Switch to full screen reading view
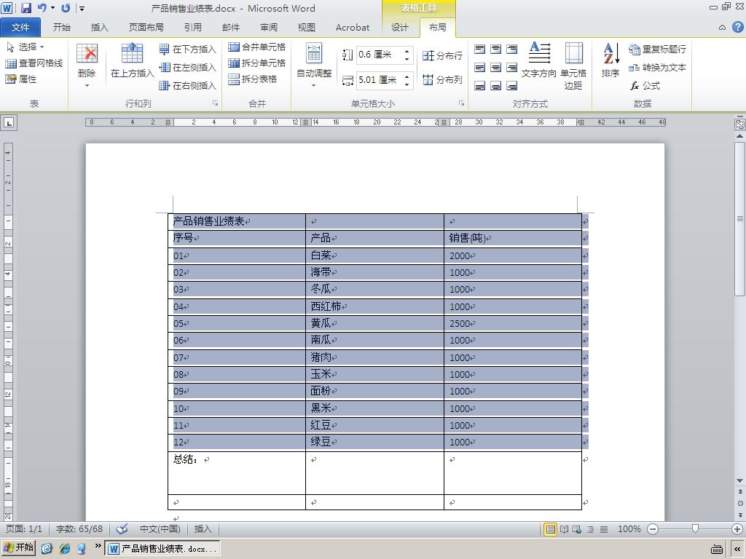 coord(564,529)
